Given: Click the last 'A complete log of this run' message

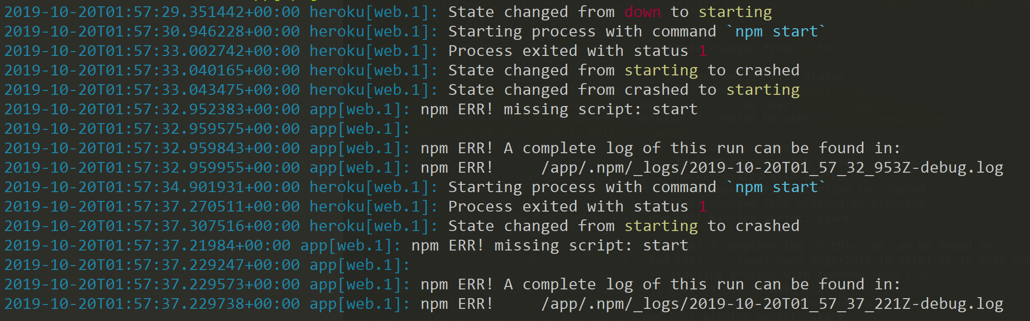Looking at the screenshot, I should click(660, 285).
